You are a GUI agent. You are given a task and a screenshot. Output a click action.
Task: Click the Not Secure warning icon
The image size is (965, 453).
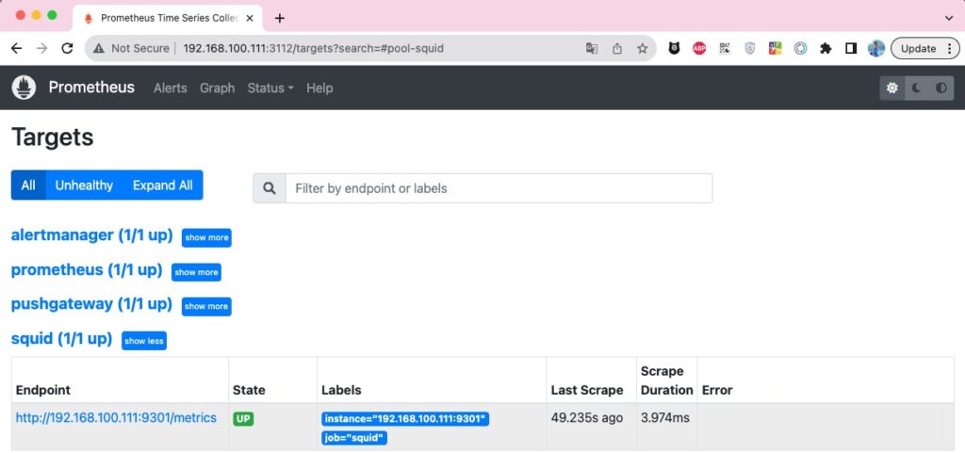[x=99, y=49]
